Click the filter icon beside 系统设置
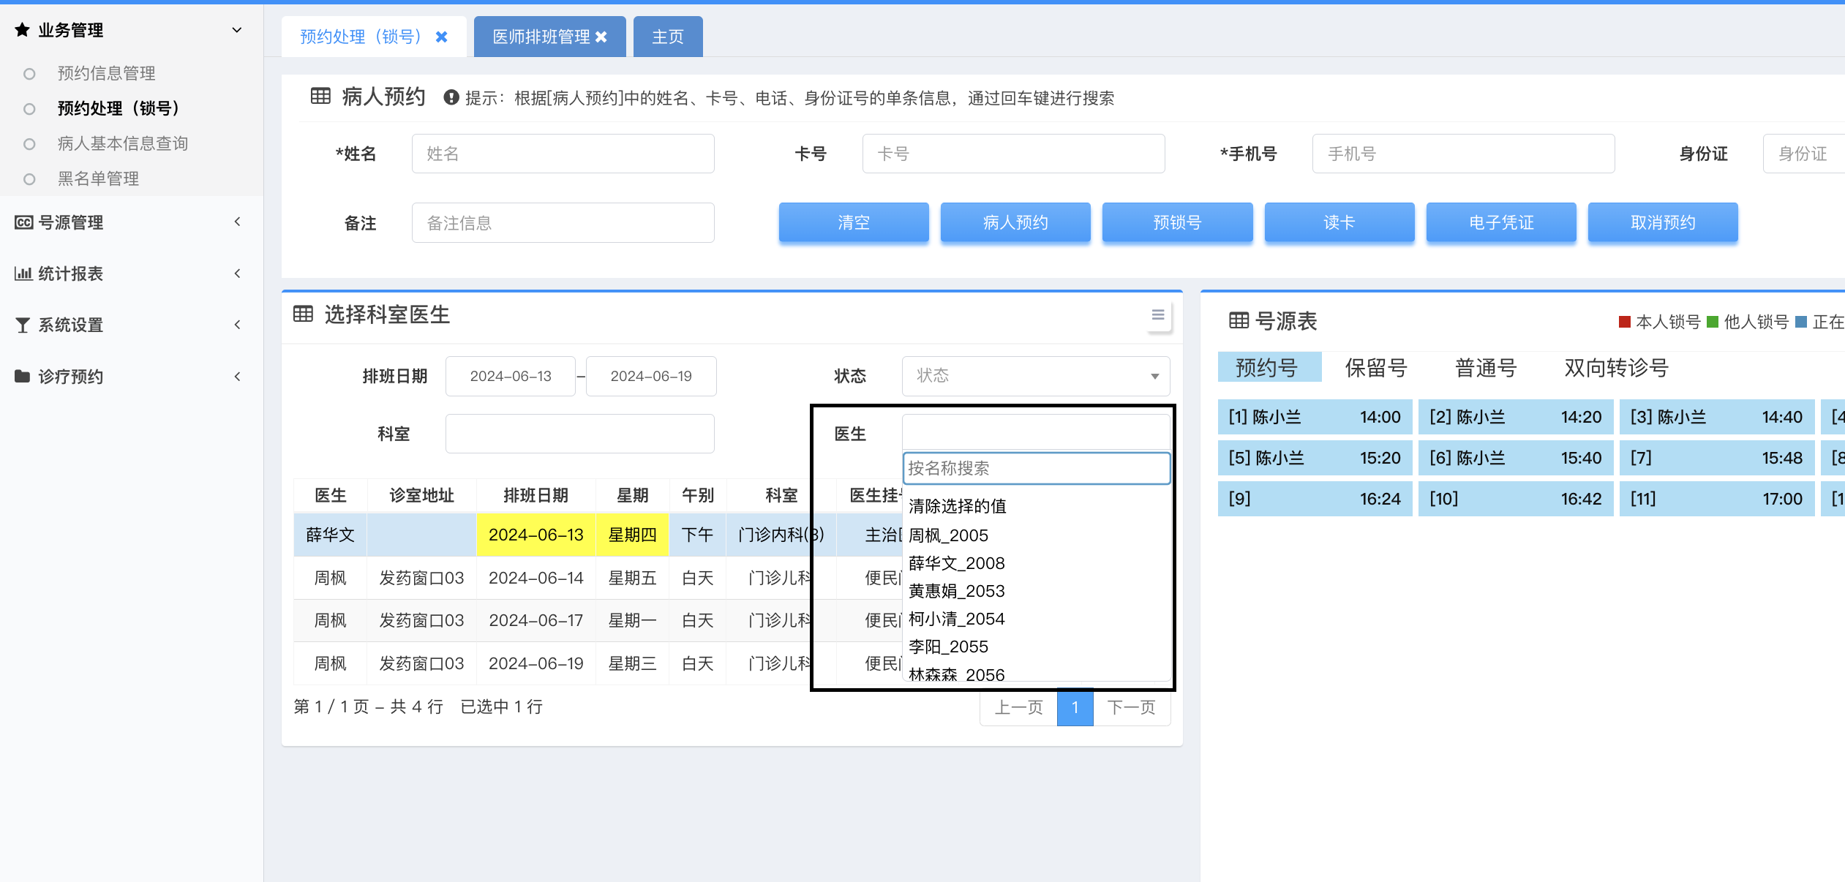 click(23, 325)
